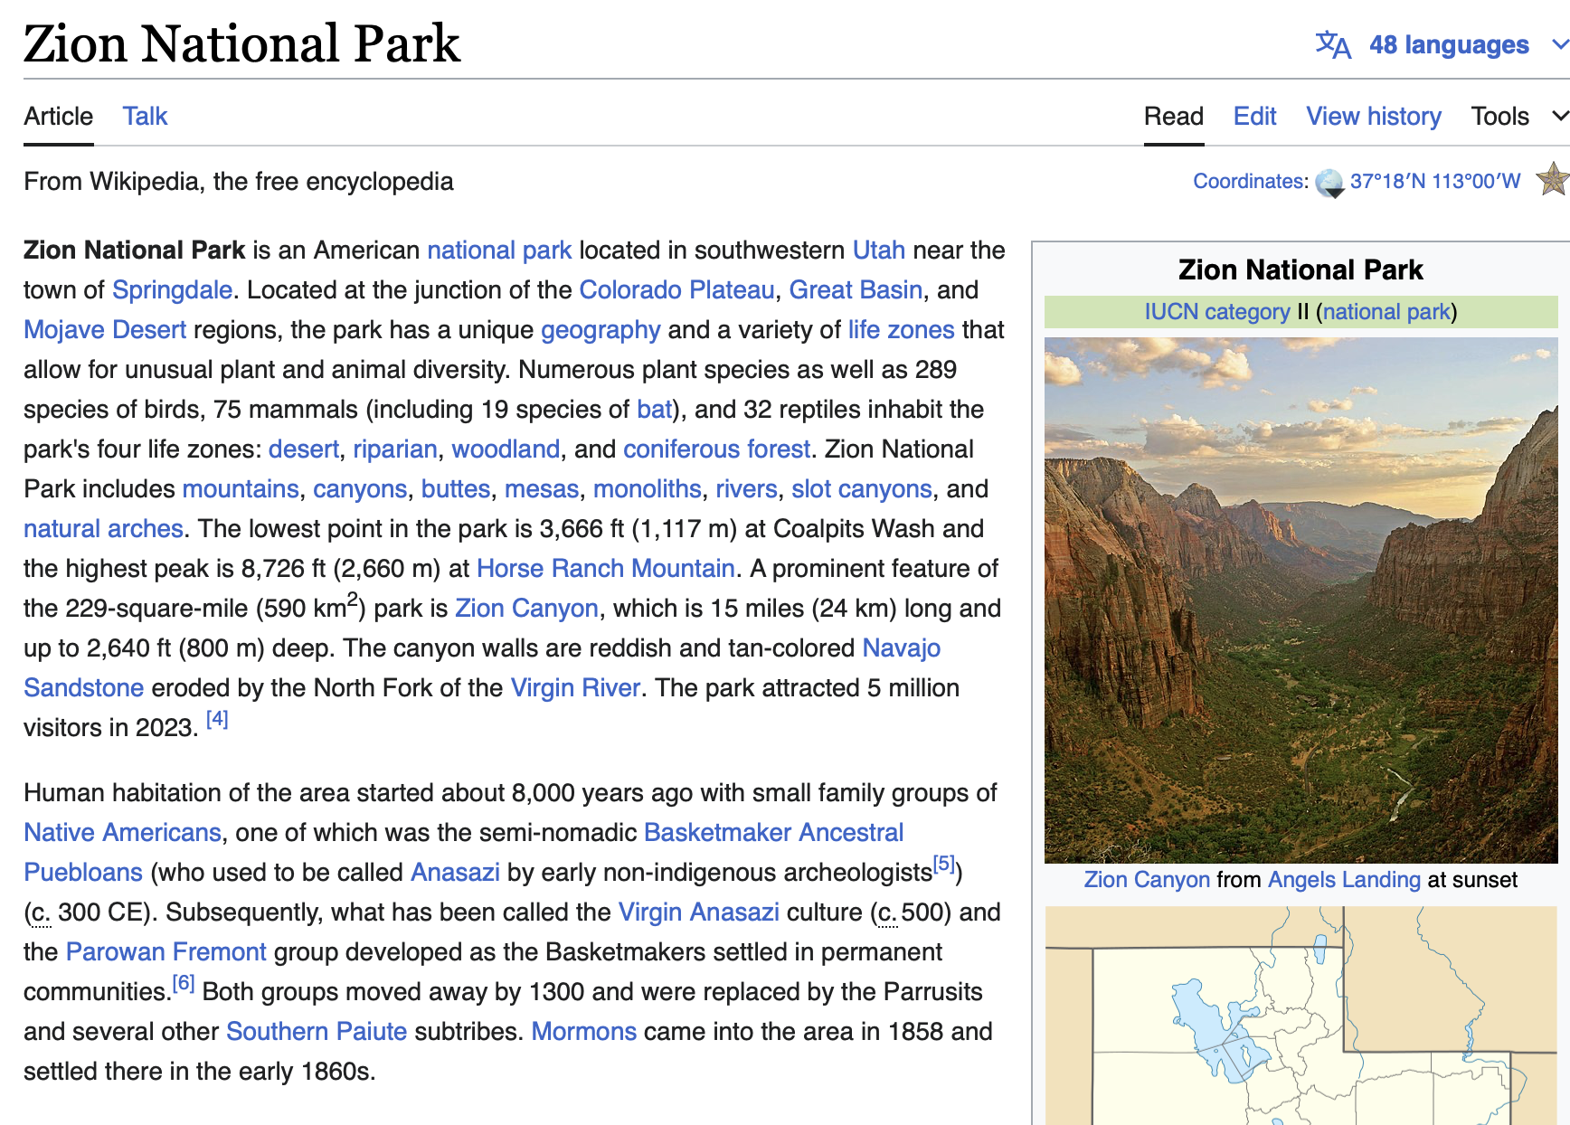This screenshot has height=1125, width=1570.
Task: Follow the Mojave Desert link
Action: click(105, 329)
